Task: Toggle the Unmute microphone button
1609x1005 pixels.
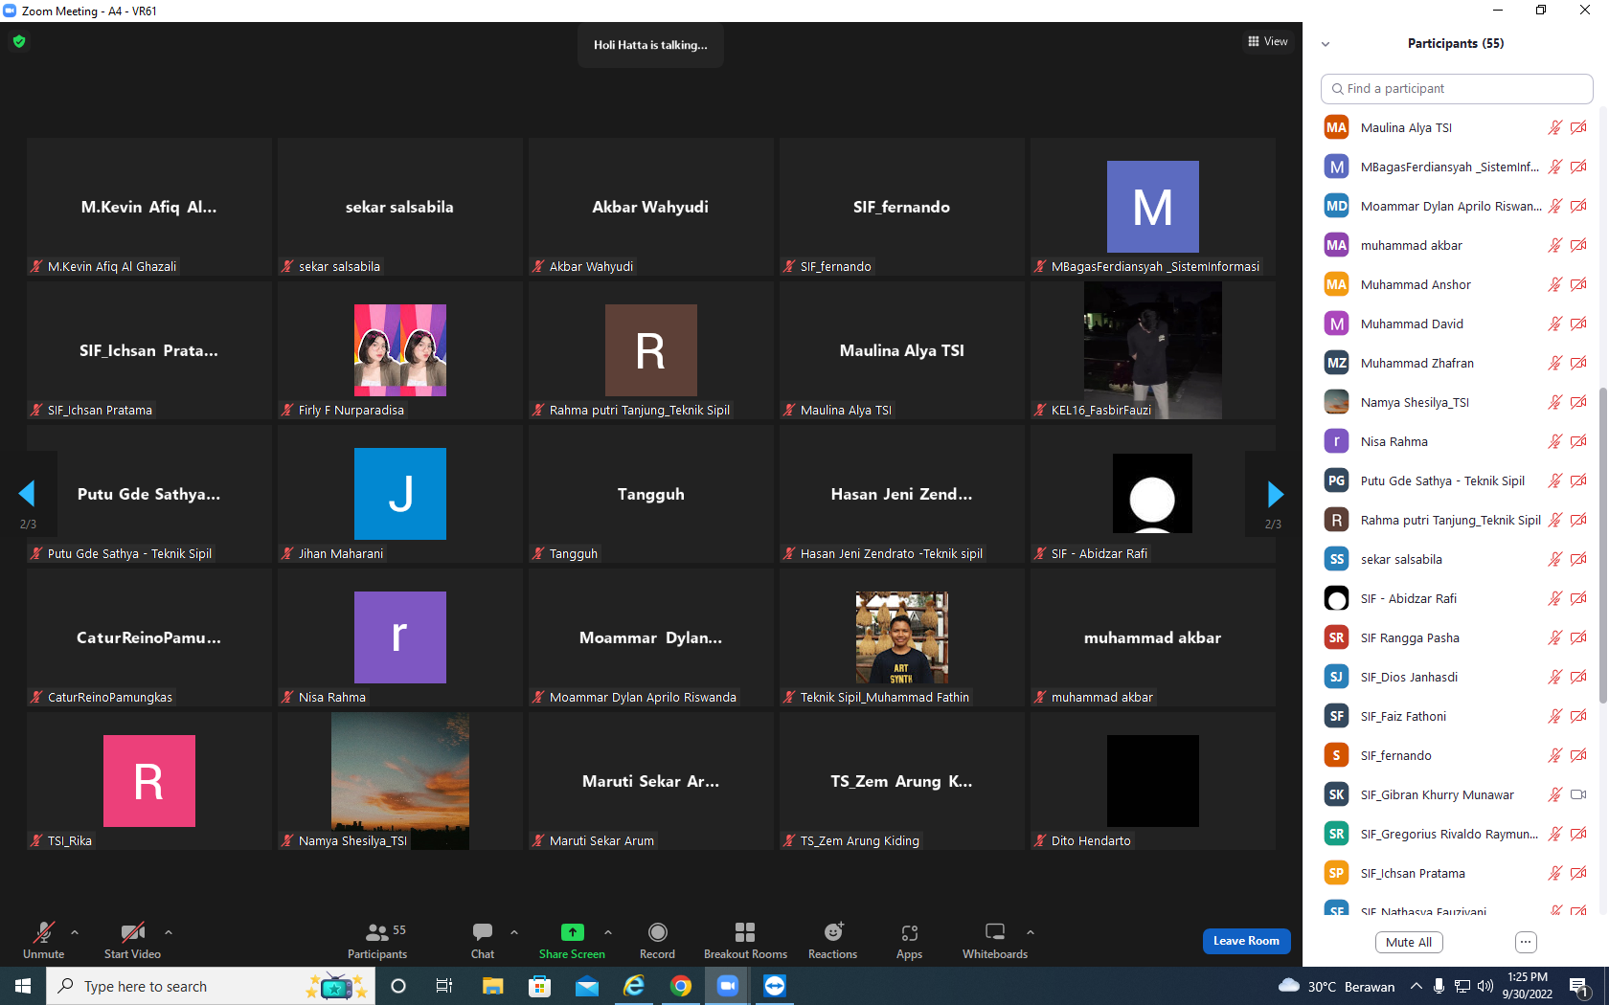Action: pyautogui.click(x=44, y=940)
